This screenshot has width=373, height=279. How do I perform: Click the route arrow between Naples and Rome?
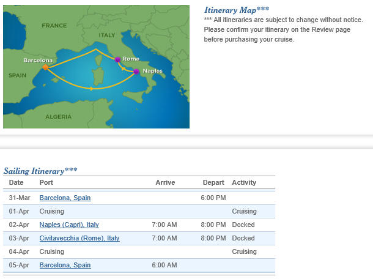click(x=123, y=69)
